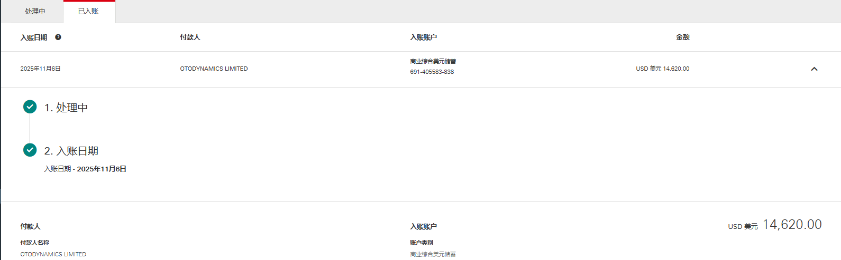Click the green checkmark for step 2 入账日期
This screenshot has height=260, width=841.
(x=30, y=150)
